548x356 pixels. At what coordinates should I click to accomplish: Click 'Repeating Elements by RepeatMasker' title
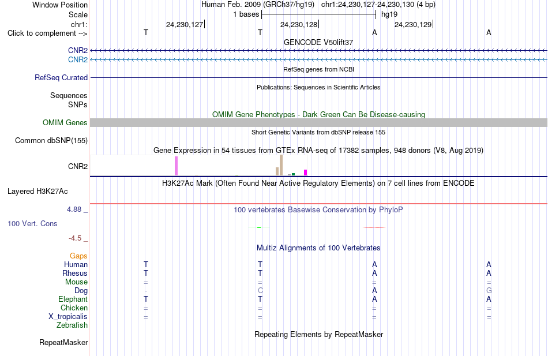[318, 334]
